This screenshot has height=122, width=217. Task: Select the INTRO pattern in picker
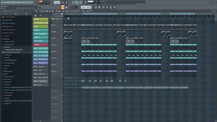[41, 26]
